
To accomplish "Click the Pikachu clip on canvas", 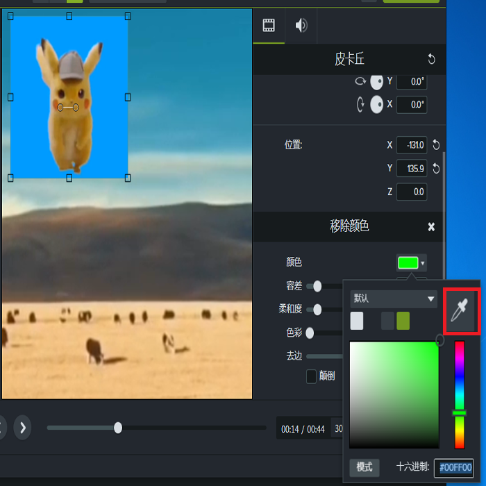I will click(69, 97).
